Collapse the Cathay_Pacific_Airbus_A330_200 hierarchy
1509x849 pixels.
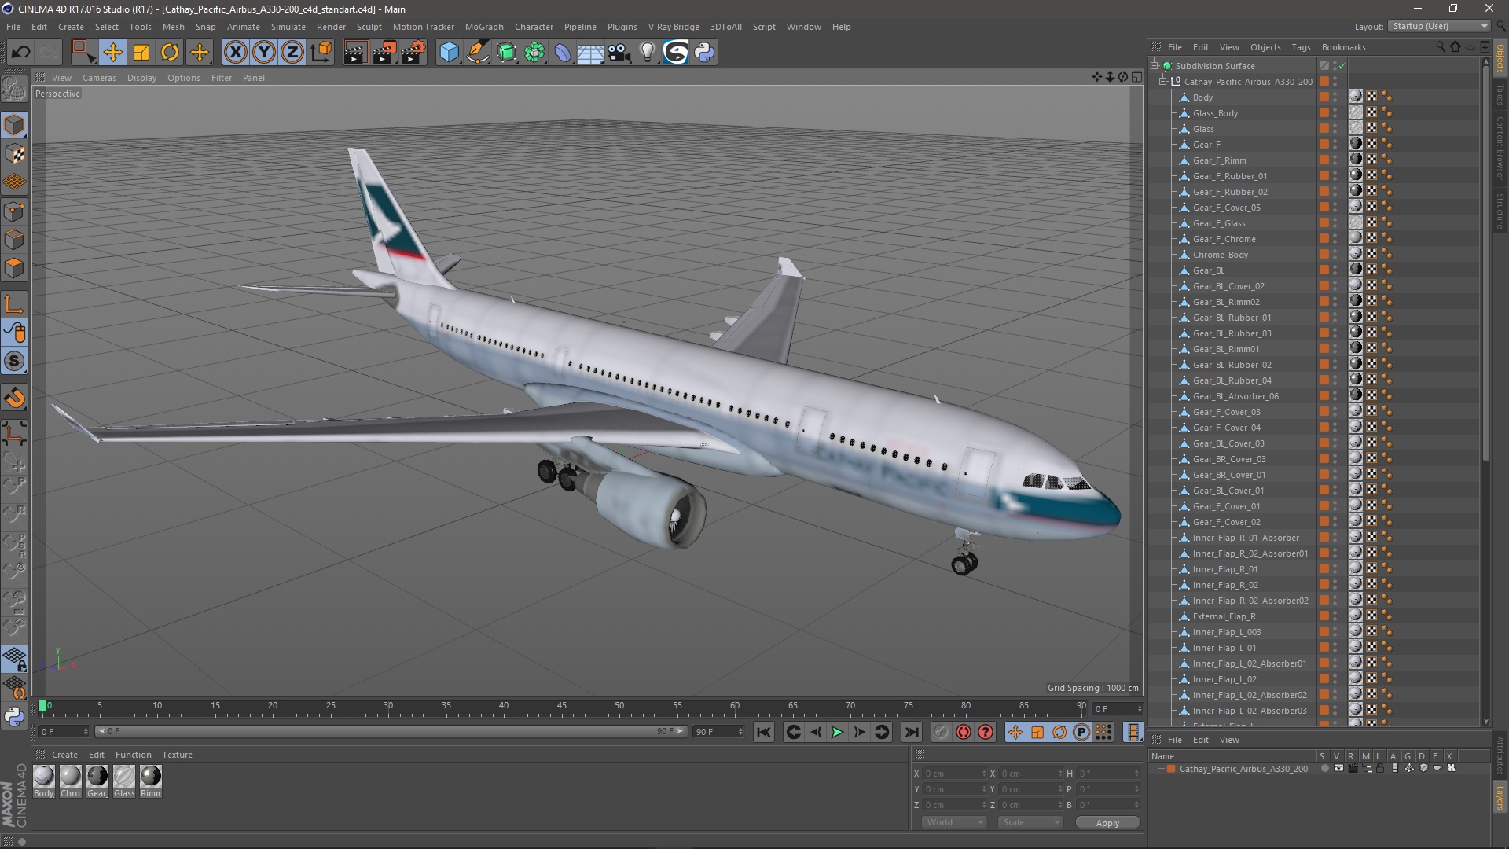(x=1163, y=82)
